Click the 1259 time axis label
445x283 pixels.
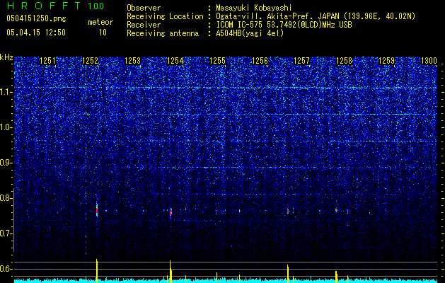386,60
